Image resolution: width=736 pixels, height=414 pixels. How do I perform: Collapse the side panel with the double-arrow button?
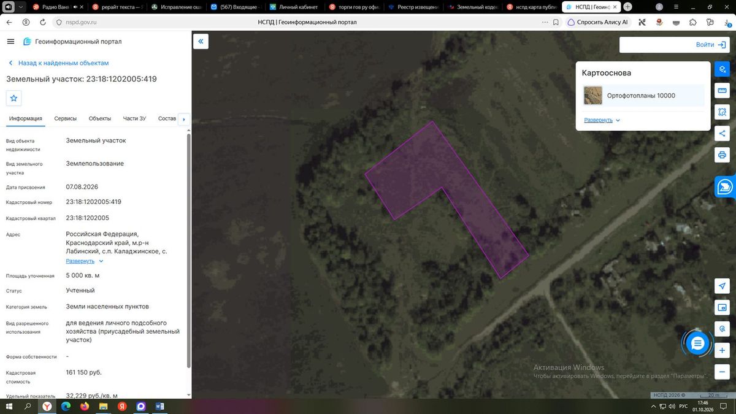[x=201, y=42]
